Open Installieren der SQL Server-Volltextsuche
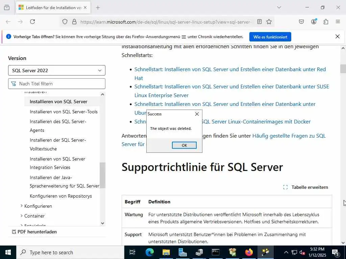Image resolution: width=346 pixels, height=259 pixels. [x=58, y=144]
